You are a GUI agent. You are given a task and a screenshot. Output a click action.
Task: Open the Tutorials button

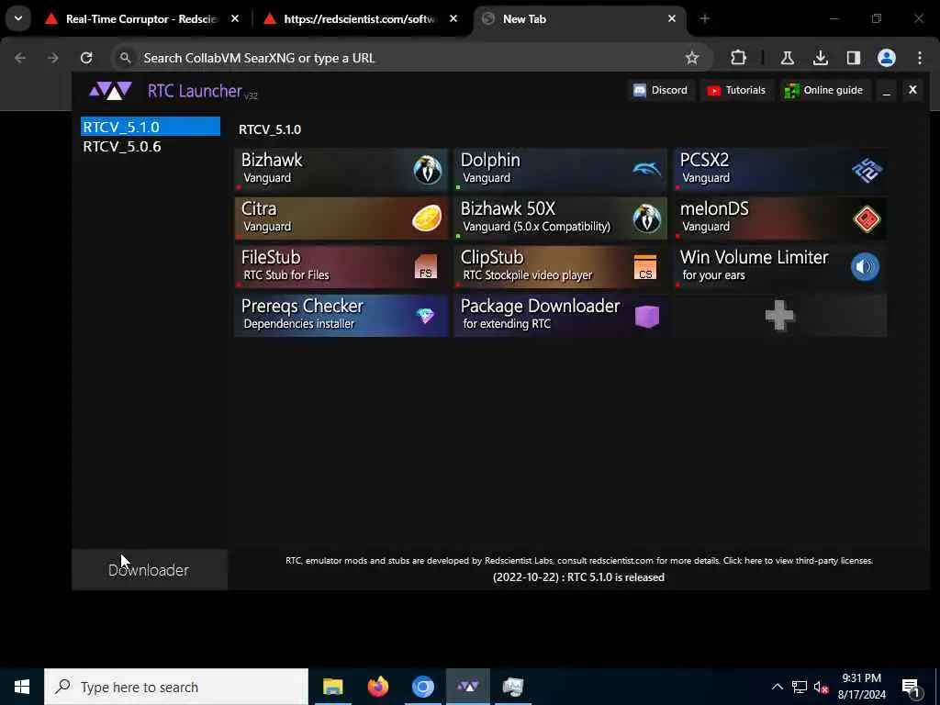[x=736, y=90]
